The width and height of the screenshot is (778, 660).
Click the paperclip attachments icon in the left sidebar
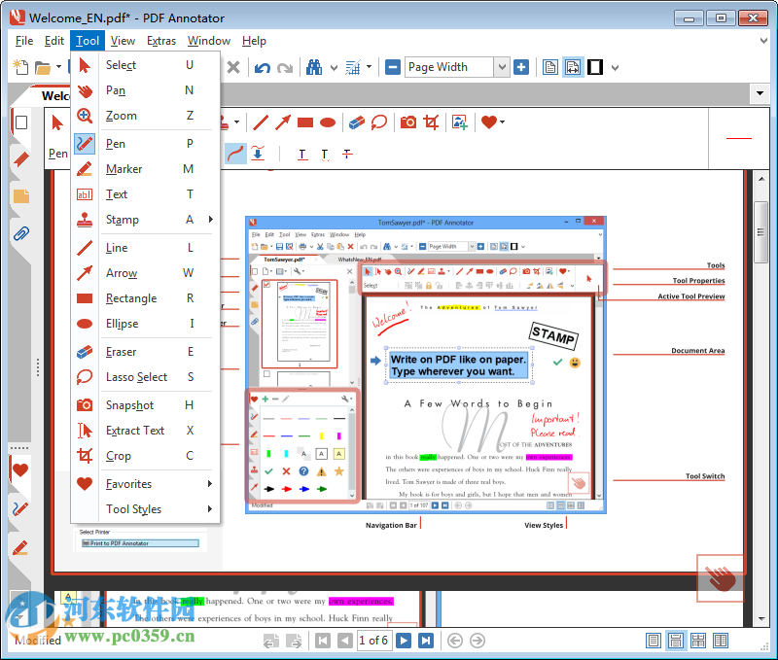pyautogui.click(x=20, y=232)
